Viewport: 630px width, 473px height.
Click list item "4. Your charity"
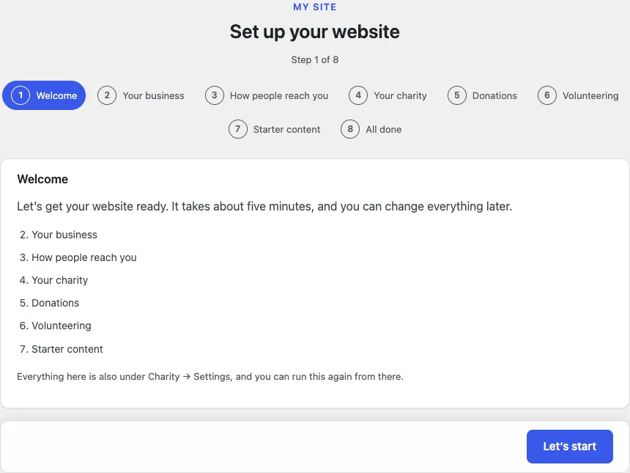pyautogui.click(x=53, y=280)
